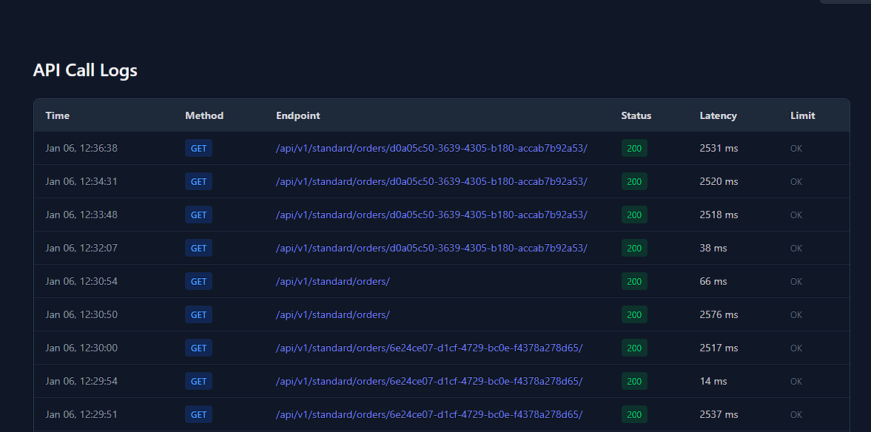Click the orders list endpoint with 2576 ms latency

(x=332, y=314)
